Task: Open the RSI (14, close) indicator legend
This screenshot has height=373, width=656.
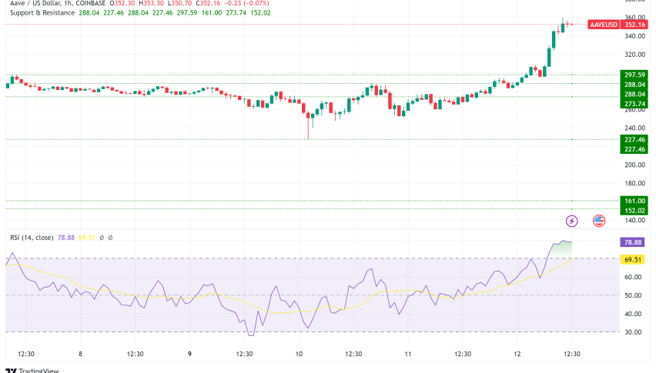Action: [32, 238]
